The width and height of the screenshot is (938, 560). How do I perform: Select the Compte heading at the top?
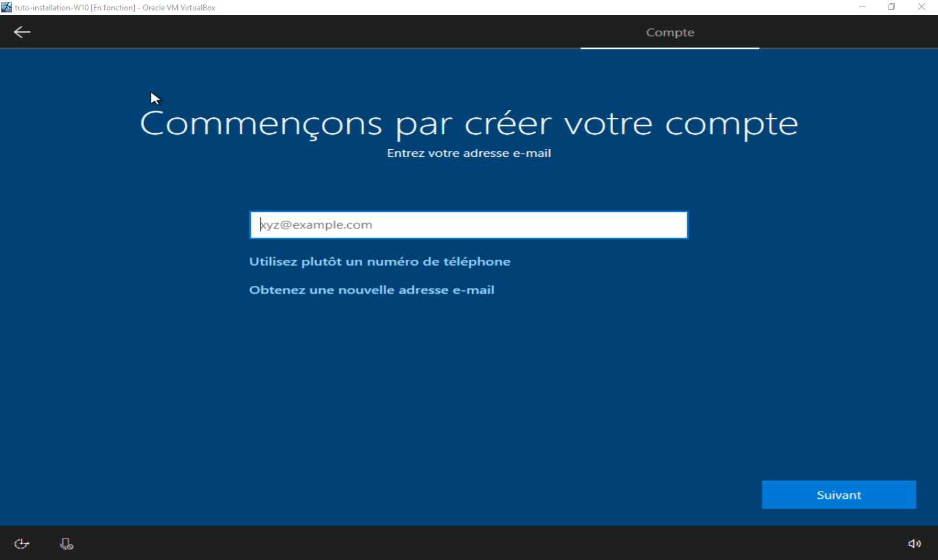(670, 32)
